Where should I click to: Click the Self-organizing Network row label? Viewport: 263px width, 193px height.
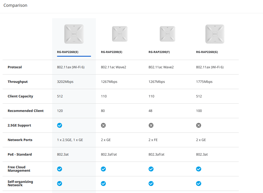coord(20,183)
